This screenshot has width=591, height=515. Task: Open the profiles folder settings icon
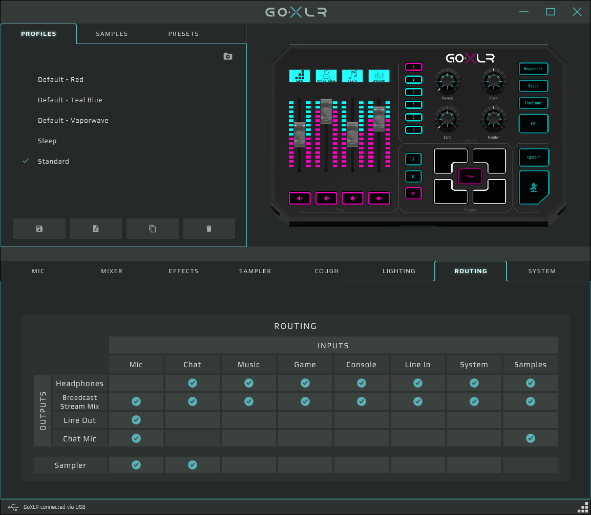[x=228, y=56]
